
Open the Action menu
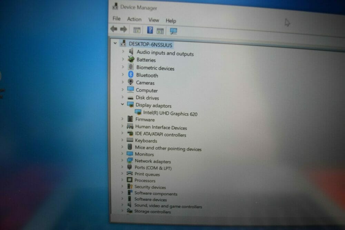coord(134,19)
